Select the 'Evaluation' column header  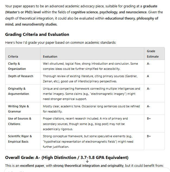coord(50,57)
